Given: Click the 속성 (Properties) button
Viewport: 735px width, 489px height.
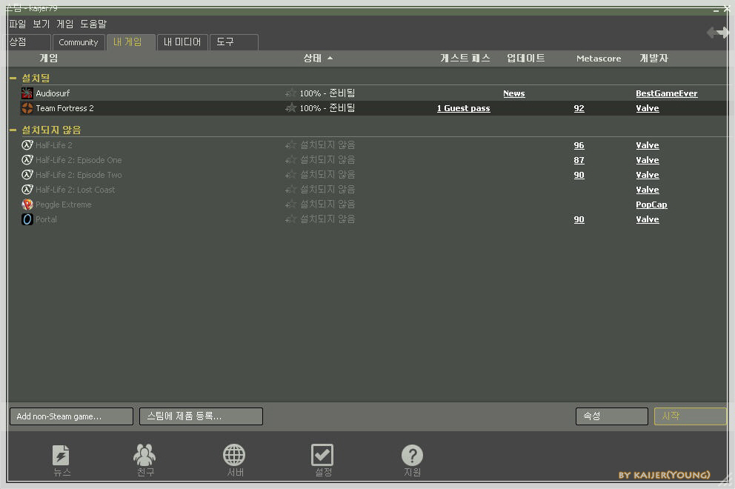Looking at the screenshot, I should click(612, 416).
